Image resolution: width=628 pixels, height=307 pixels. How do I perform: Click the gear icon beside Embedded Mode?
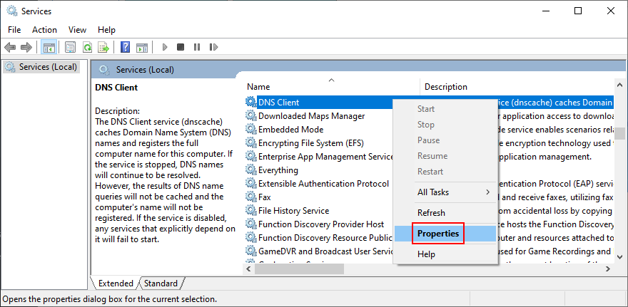click(250, 130)
